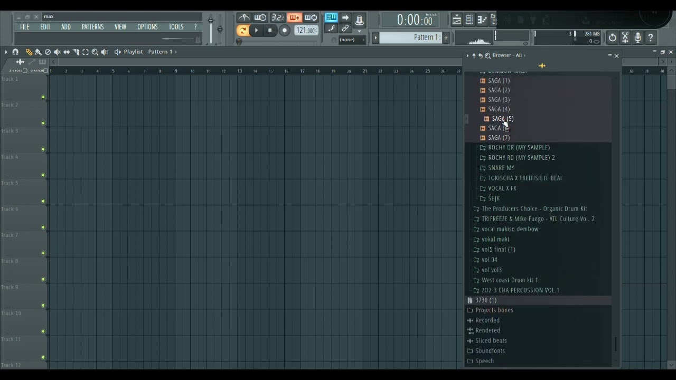Open the PATTERNS menu
Image resolution: width=676 pixels, height=380 pixels.
[x=92, y=27]
